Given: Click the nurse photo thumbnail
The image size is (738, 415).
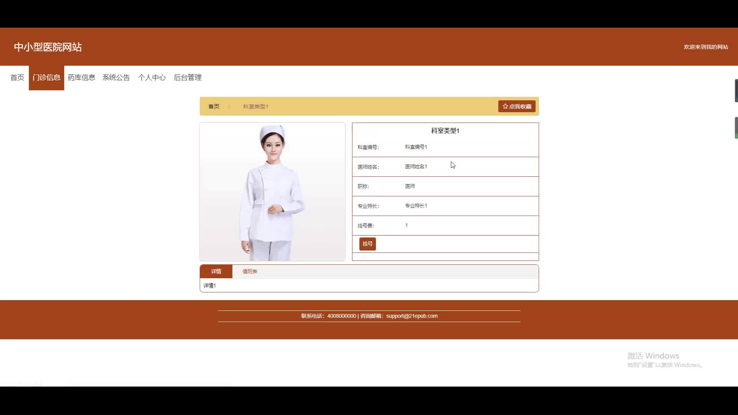Looking at the screenshot, I should (x=272, y=192).
